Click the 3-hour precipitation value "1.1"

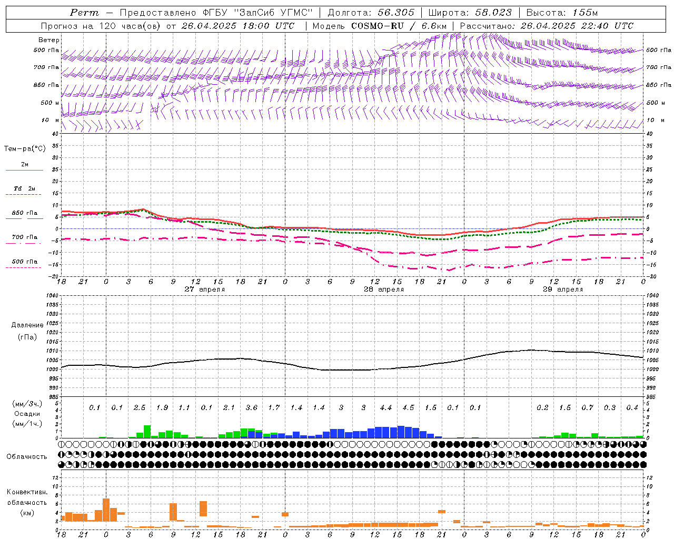pyautogui.click(x=184, y=407)
